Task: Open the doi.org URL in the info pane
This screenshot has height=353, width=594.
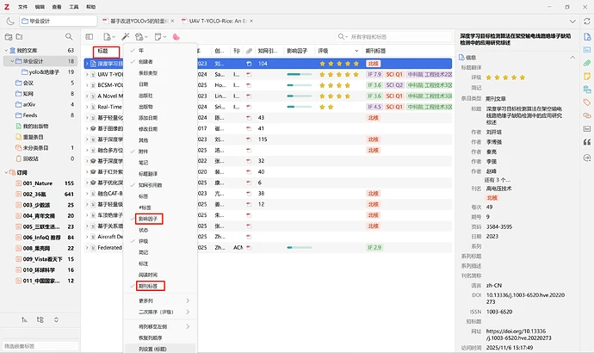Action: tap(518, 334)
